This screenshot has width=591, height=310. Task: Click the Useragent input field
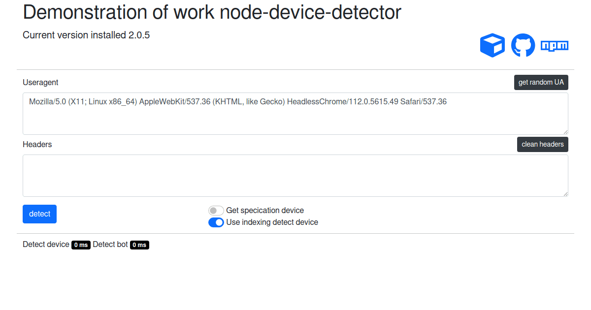click(x=295, y=113)
